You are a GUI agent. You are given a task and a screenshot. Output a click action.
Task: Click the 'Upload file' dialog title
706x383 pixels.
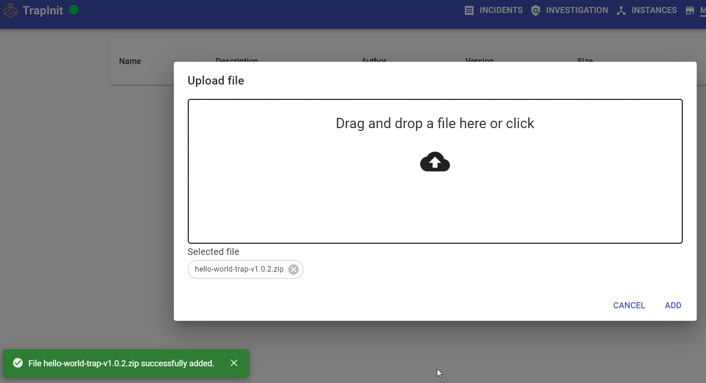pos(216,80)
